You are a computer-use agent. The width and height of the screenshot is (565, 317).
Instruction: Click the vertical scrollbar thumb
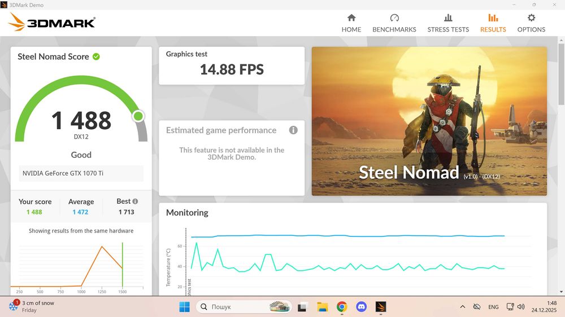[x=562, y=74]
